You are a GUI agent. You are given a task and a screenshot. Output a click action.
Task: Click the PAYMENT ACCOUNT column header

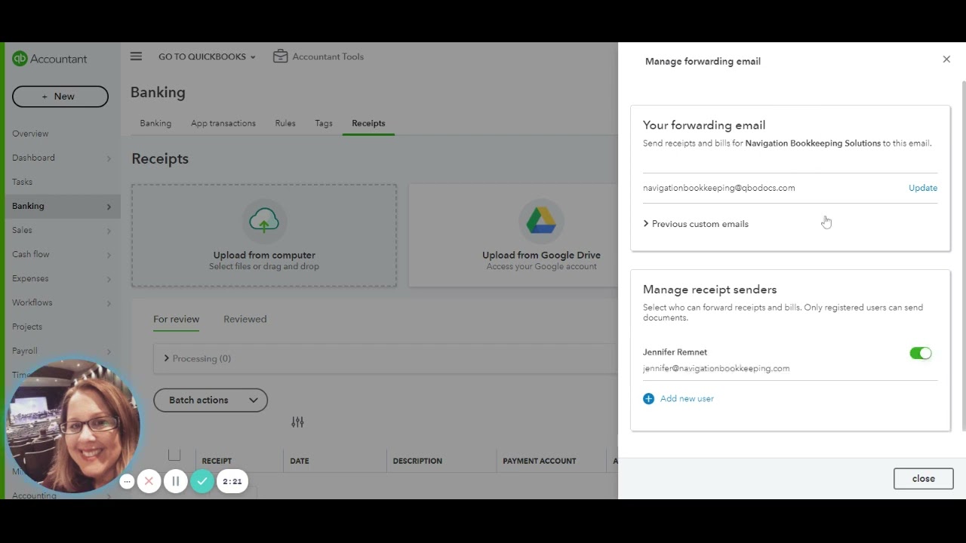point(540,461)
